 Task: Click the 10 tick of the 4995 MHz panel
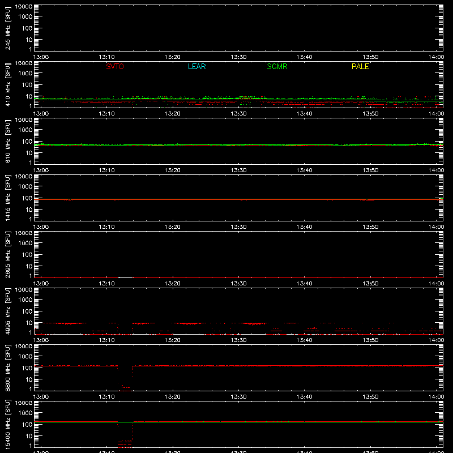click(x=29, y=323)
